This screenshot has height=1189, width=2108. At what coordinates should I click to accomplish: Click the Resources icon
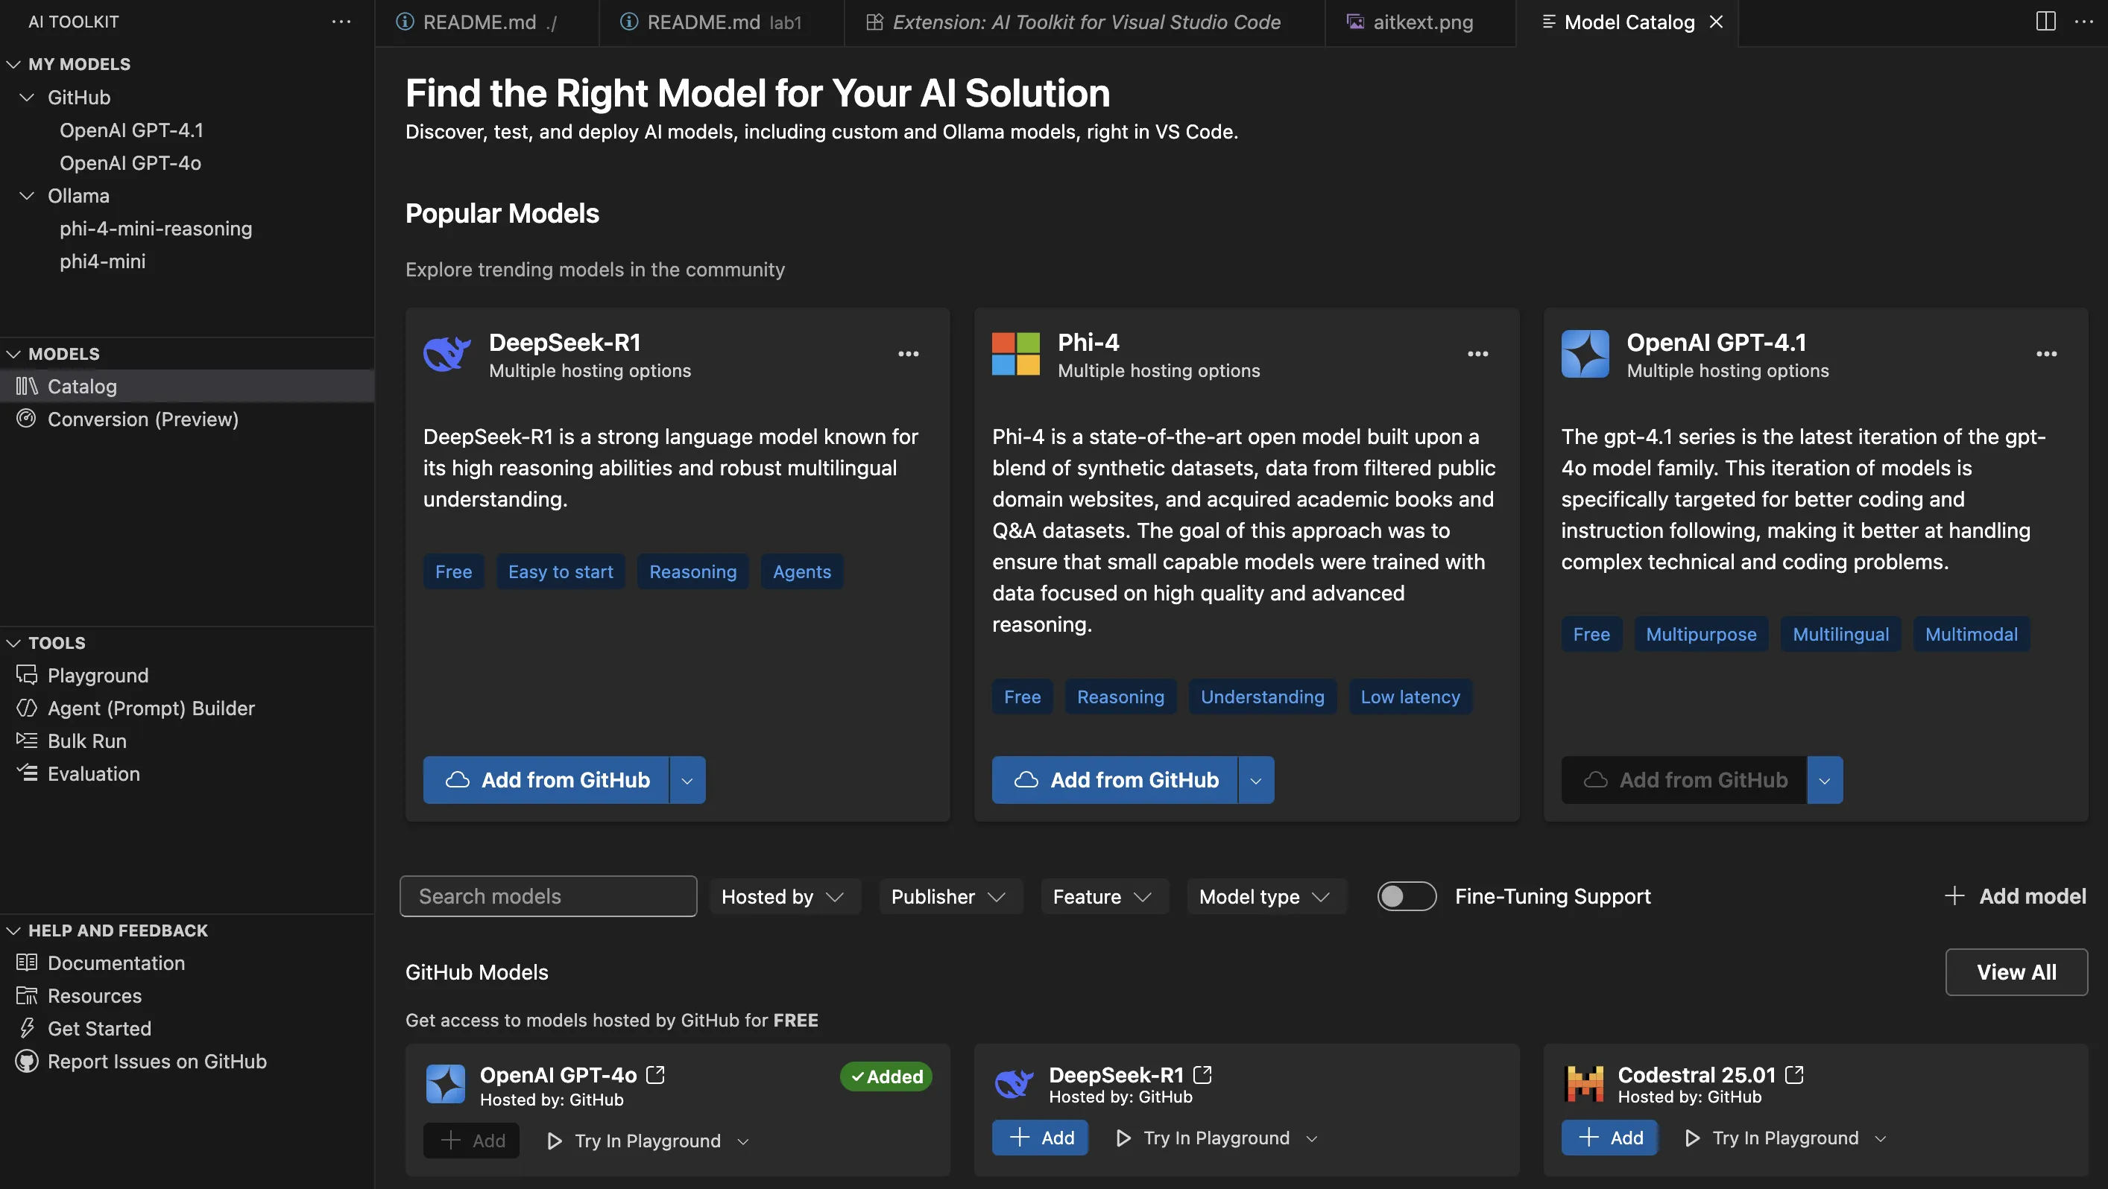(x=26, y=995)
